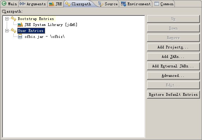Click Restore Default Entries button
Screen dimensions: 202x140
(173, 95)
